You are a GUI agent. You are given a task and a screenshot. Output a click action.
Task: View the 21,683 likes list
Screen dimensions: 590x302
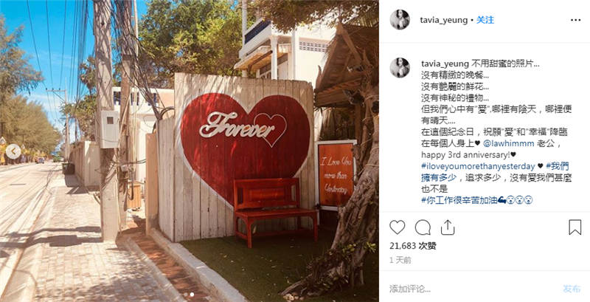[x=413, y=246]
